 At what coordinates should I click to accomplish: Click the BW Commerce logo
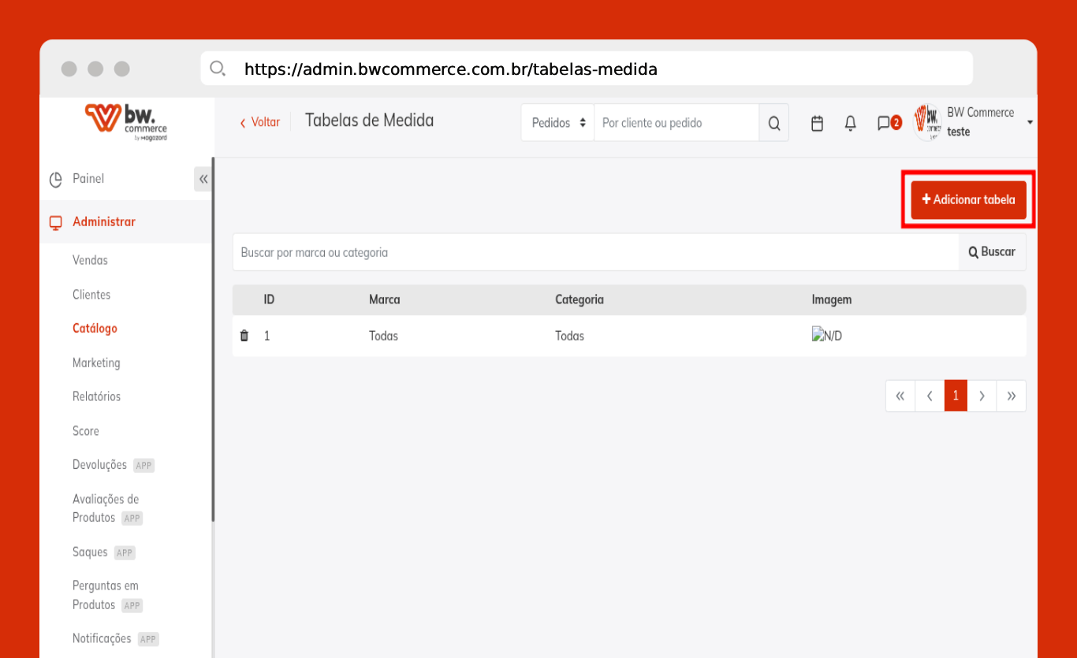tap(126, 122)
